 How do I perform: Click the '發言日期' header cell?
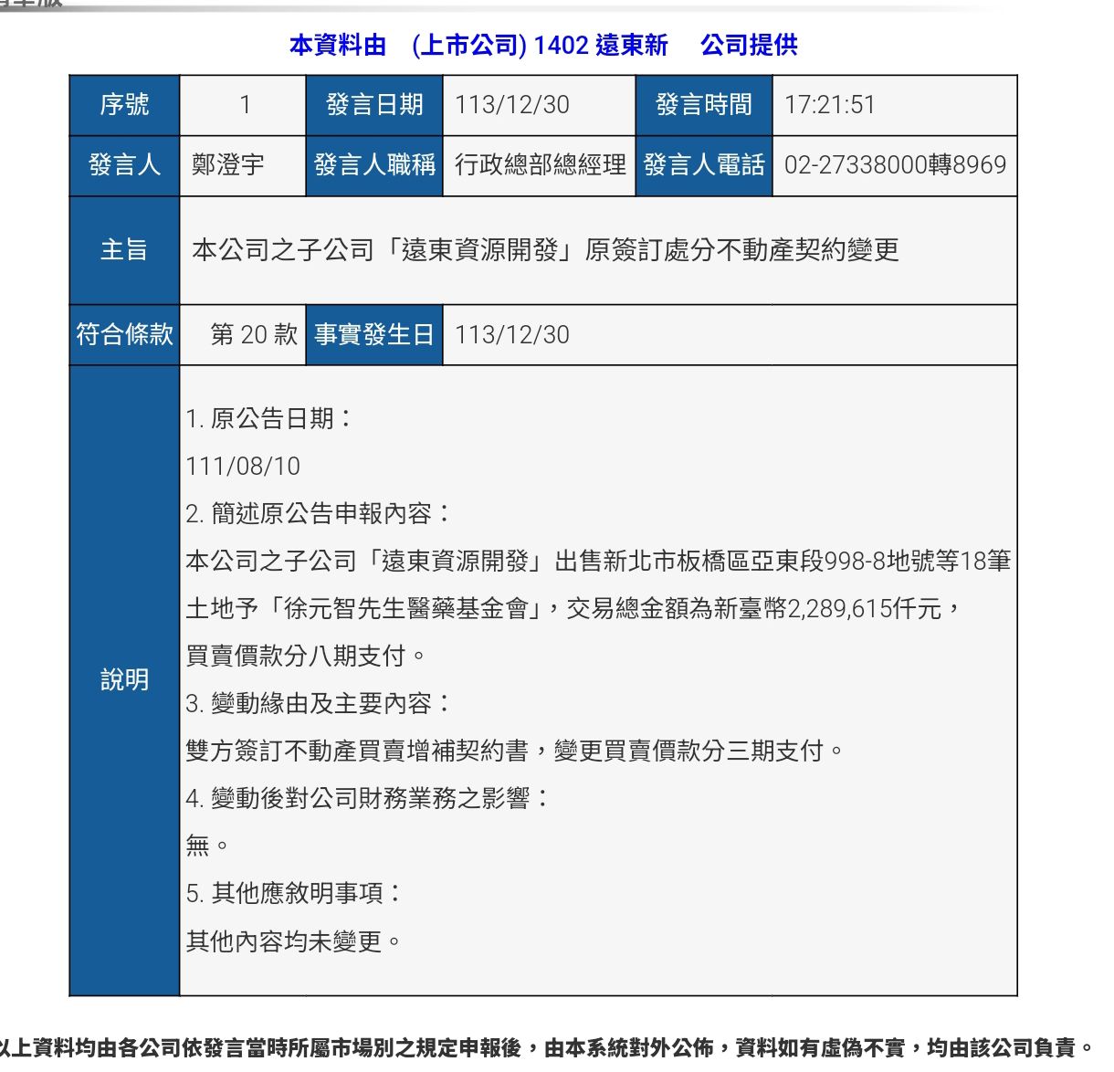(374, 105)
